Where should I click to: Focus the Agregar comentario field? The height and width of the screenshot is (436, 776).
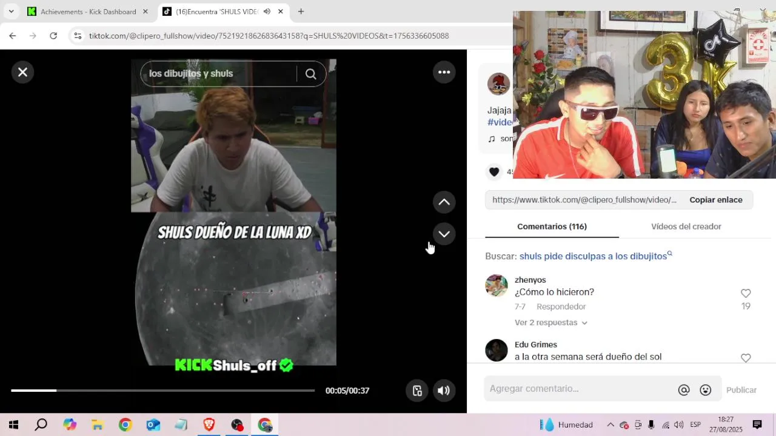(x=579, y=389)
